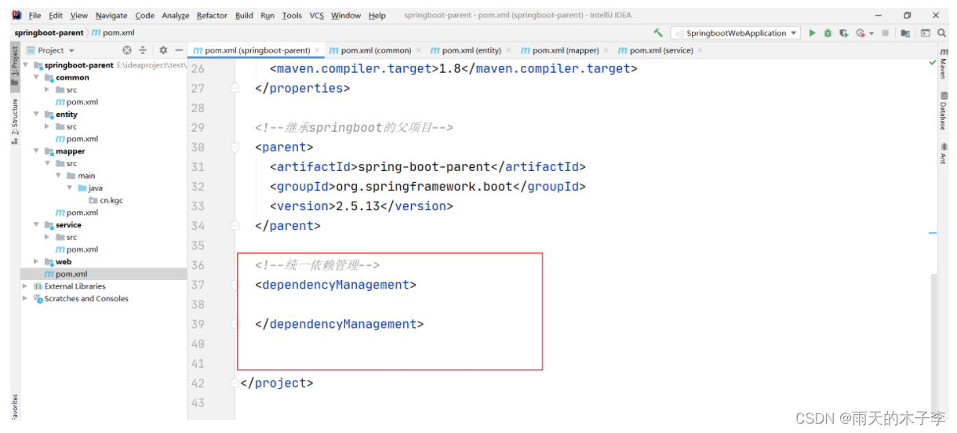Click the Build project hammer icon

[x=657, y=33]
